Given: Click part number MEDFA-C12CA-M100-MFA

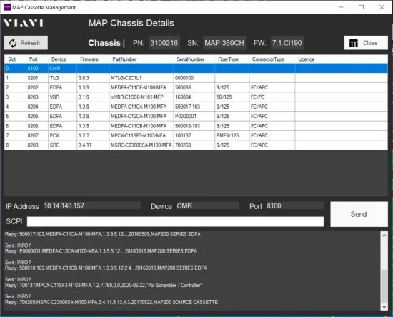Looking at the screenshot, I should (141, 116).
